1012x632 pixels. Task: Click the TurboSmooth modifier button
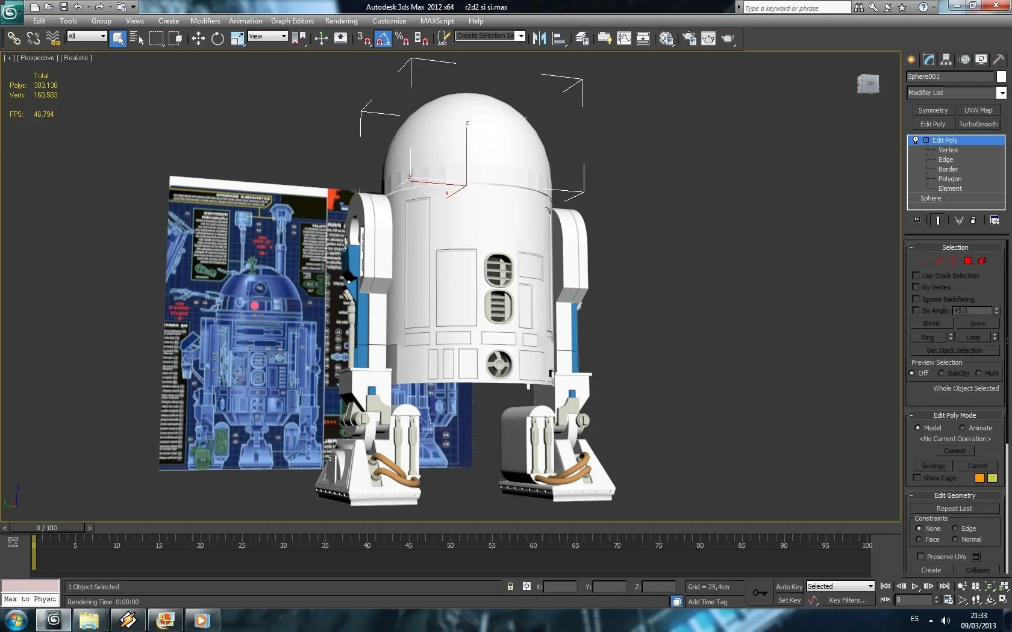[978, 124]
